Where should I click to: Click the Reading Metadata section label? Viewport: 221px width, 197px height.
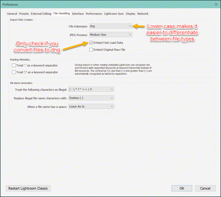pos(20,60)
